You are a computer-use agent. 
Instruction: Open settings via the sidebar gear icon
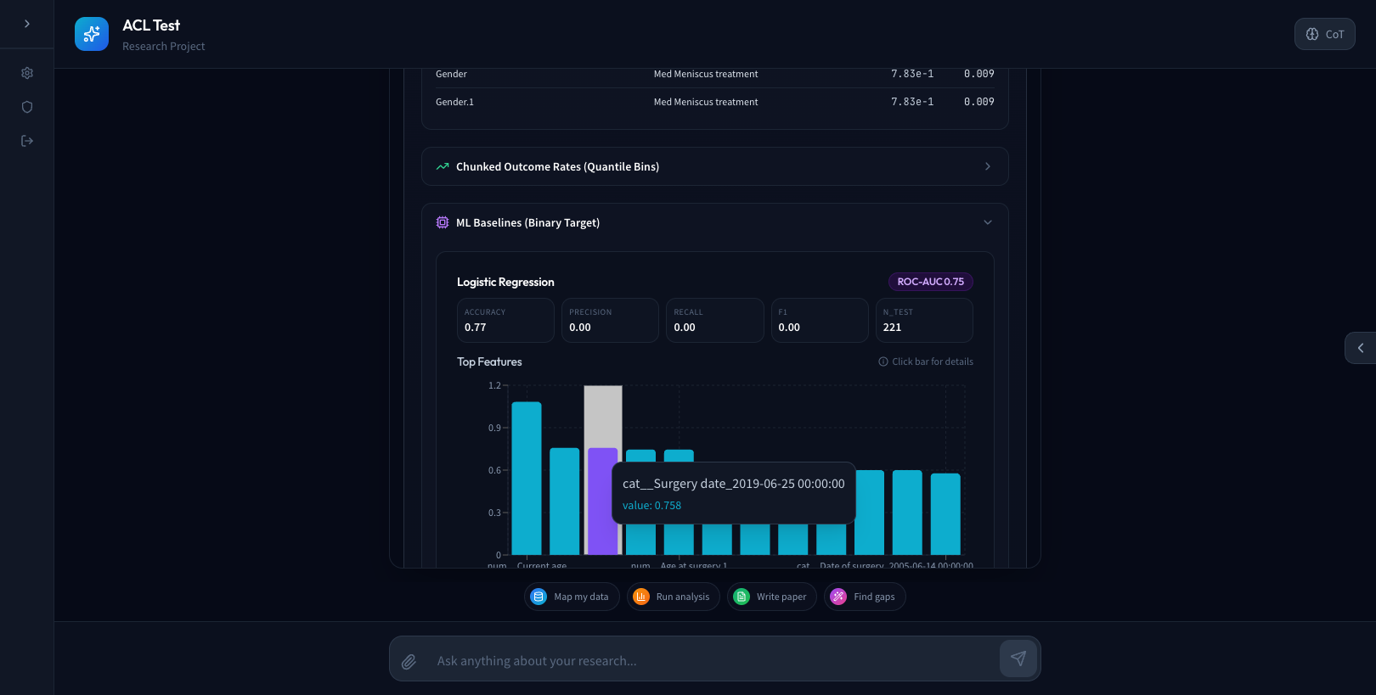pyautogui.click(x=27, y=73)
